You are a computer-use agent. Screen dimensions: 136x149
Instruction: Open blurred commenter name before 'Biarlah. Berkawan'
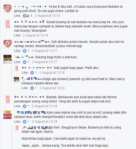(29, 97)
